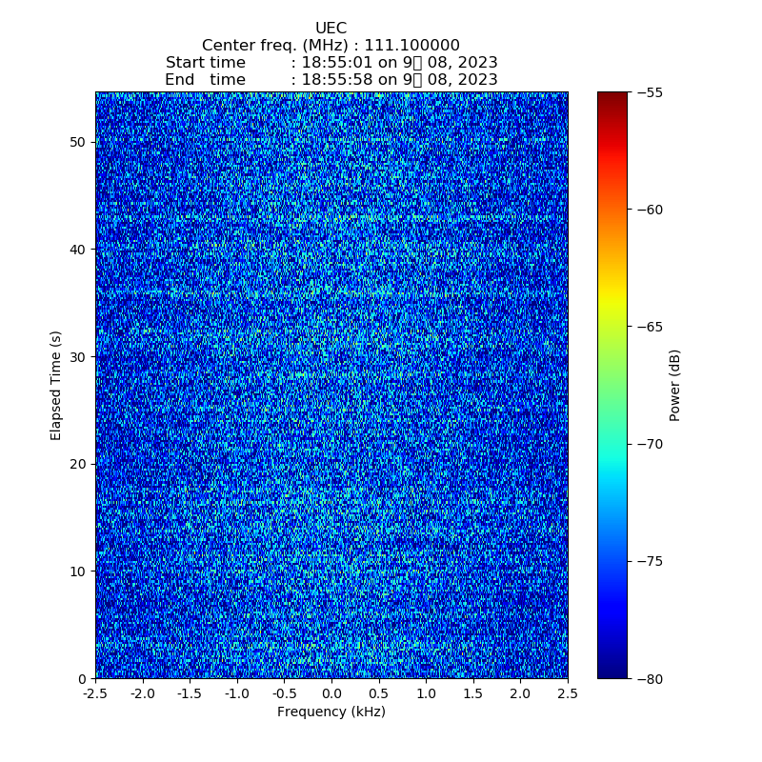This screenshot has width=762, height=762.
Task: Click the center of the spectrogram plot
Action: [x=331, y=385]
